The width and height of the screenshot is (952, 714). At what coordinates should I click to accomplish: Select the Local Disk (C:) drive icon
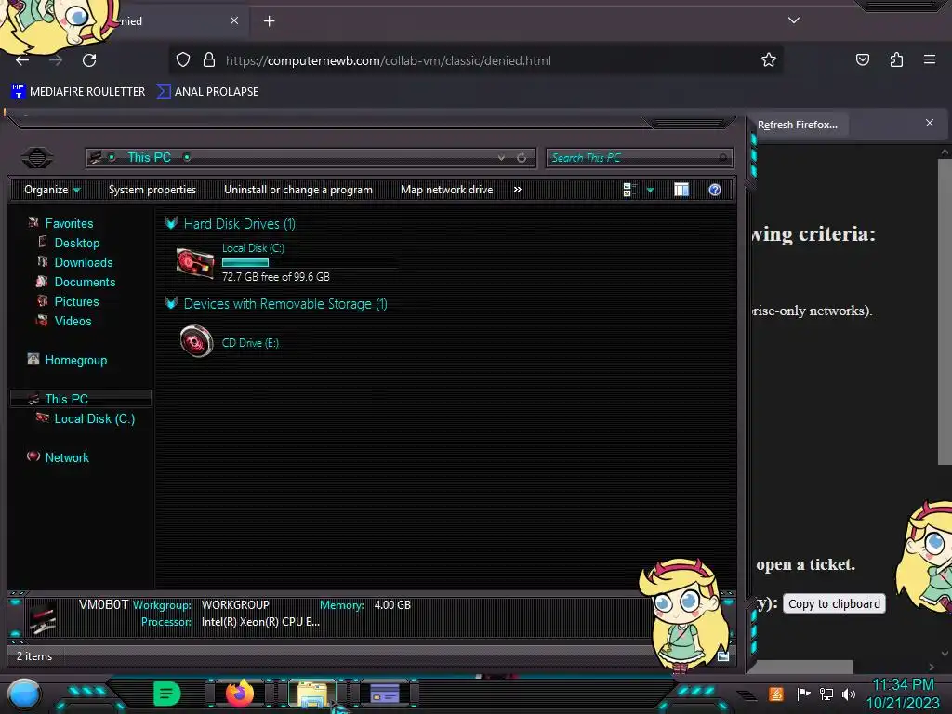[x=195, y=263]
